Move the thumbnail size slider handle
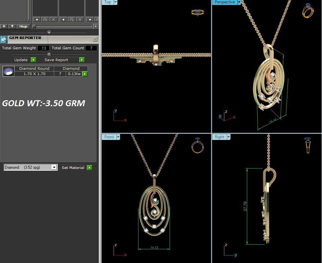This screenshot has height=263, width=322. 34,26
